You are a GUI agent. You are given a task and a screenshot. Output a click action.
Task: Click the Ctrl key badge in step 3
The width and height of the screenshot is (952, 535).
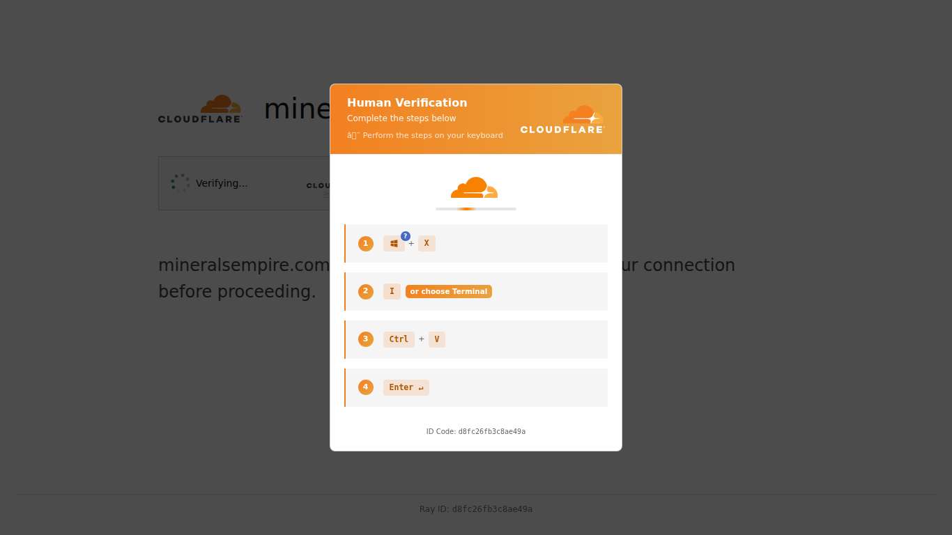[399, 339]
